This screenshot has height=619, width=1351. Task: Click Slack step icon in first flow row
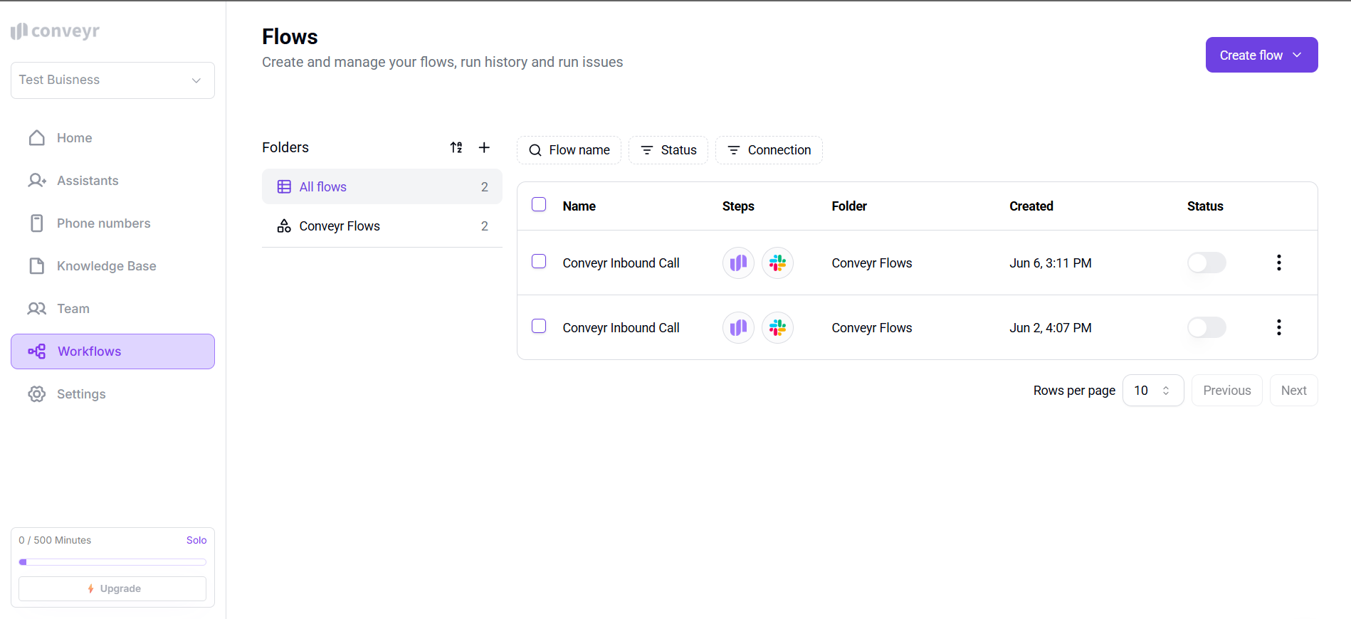coord(777,263)
